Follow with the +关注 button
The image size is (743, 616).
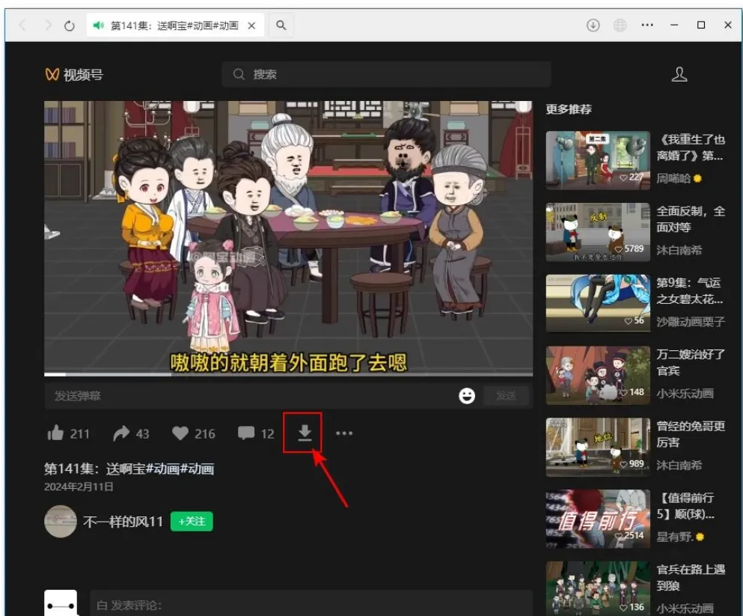pyautogui.click(x=192, y=521)
